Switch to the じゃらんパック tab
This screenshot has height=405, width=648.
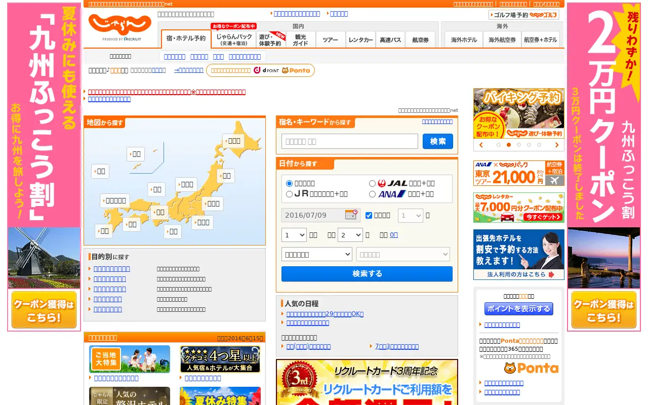point(234,39)
